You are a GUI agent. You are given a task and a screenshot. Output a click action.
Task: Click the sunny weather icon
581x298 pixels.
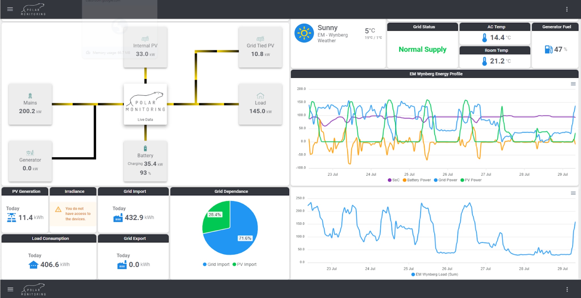[x=304, y=33]
